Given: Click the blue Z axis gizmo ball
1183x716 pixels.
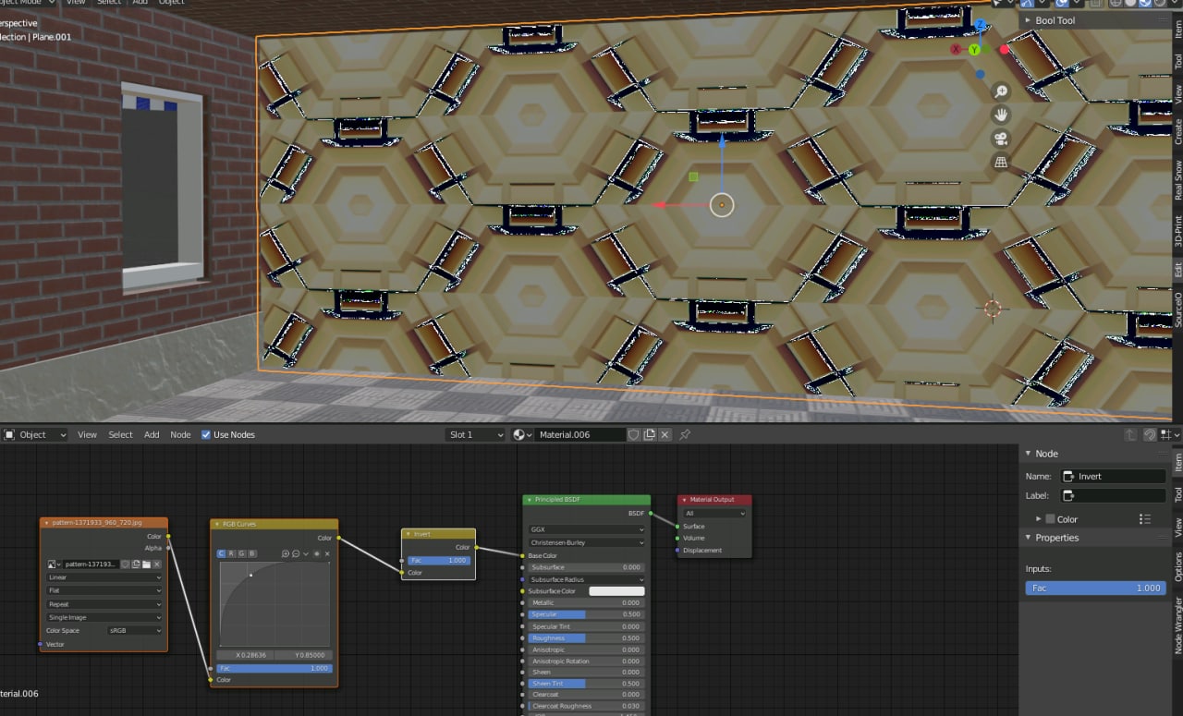Looking at the screenshot, I should click(x=980, y=27).
